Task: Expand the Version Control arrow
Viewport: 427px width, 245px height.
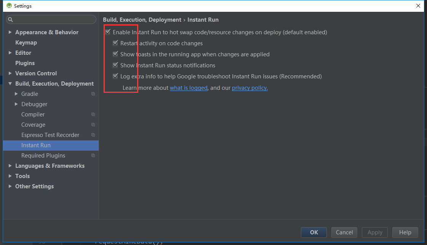Action: tap(10, 73)
